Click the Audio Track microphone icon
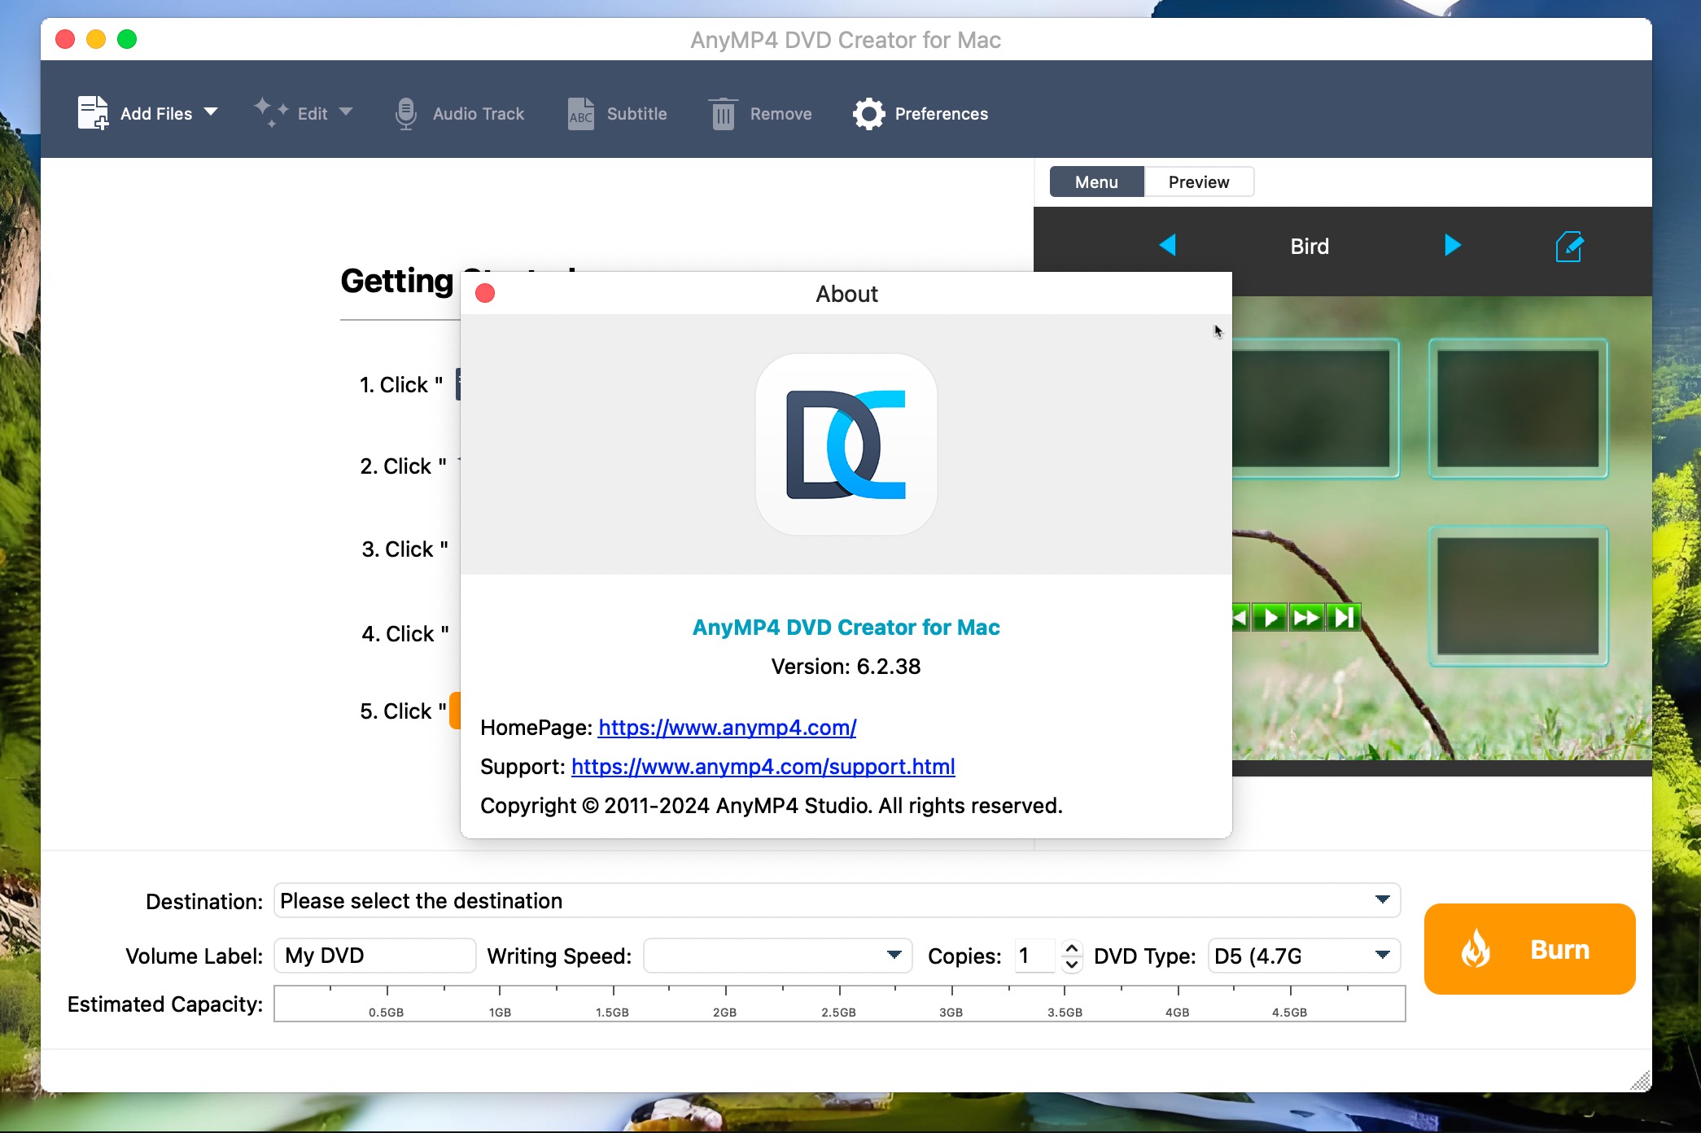The height and width of the screenshot is (1133, 1701). click(405, 114)
